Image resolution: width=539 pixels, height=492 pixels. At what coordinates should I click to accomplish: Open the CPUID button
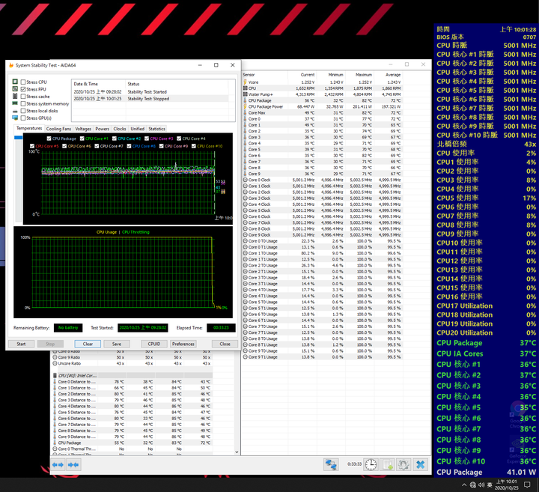(x=154, y=344)
